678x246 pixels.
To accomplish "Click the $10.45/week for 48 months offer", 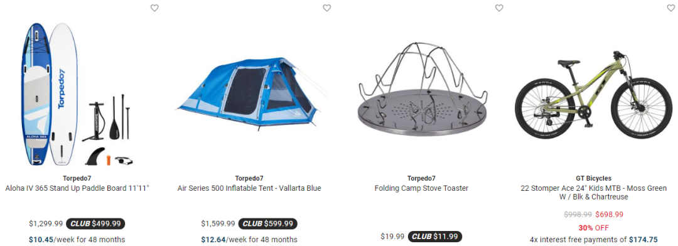I will point(77,240).
